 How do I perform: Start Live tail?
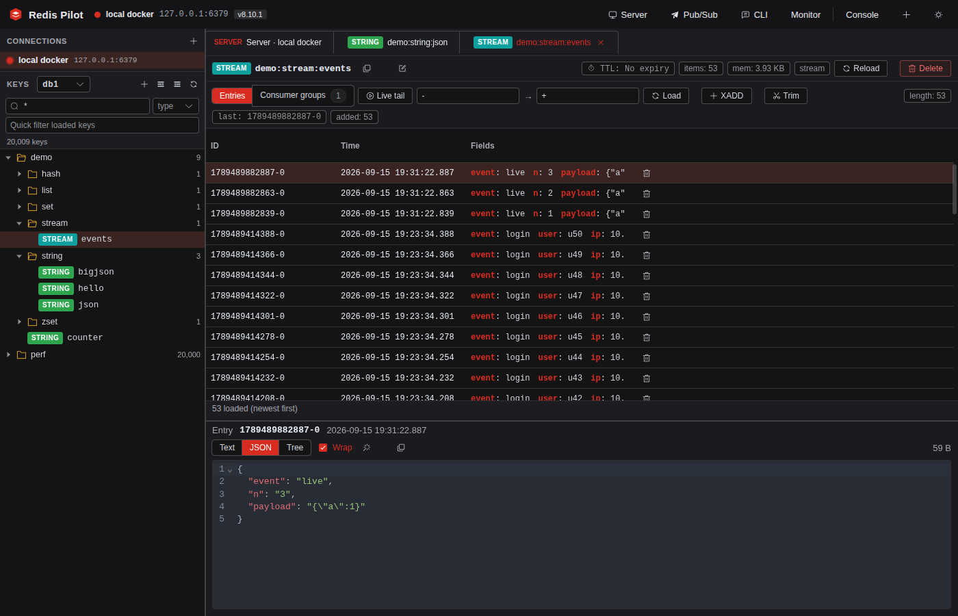point(385,96)
